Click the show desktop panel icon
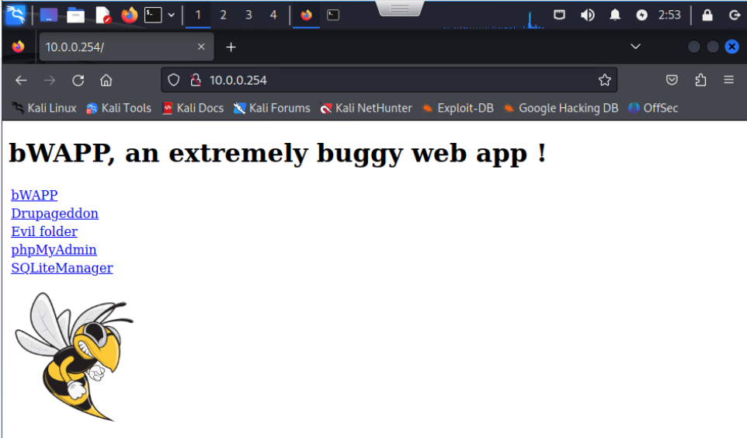 tap(49, 16)
